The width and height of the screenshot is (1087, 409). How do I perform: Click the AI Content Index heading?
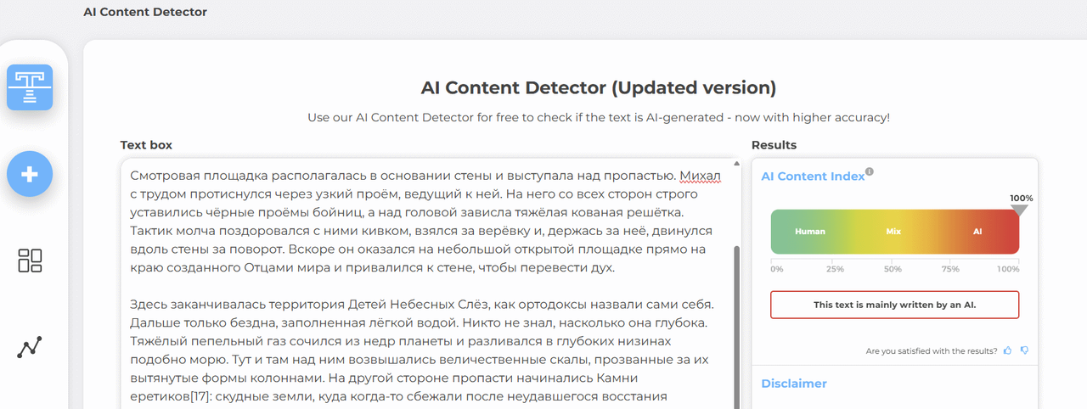point(813,176)
